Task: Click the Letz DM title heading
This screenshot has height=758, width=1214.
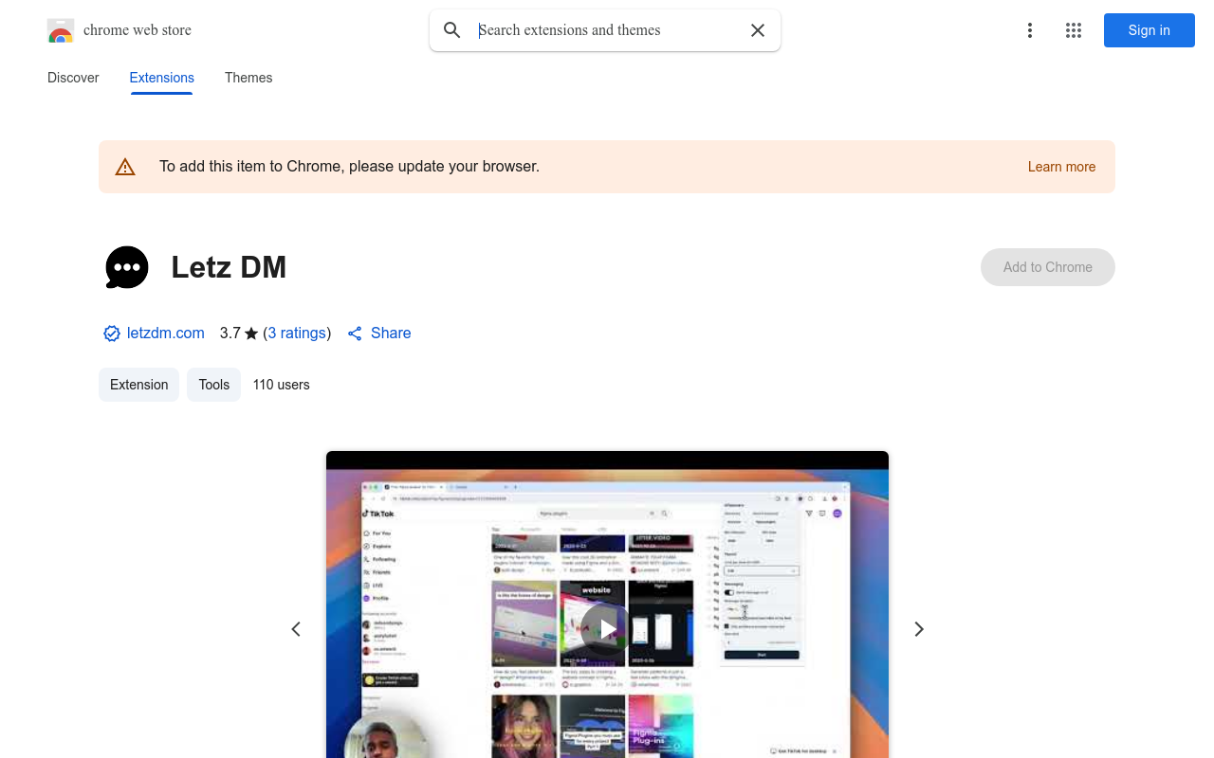Action: coord(229,267)
